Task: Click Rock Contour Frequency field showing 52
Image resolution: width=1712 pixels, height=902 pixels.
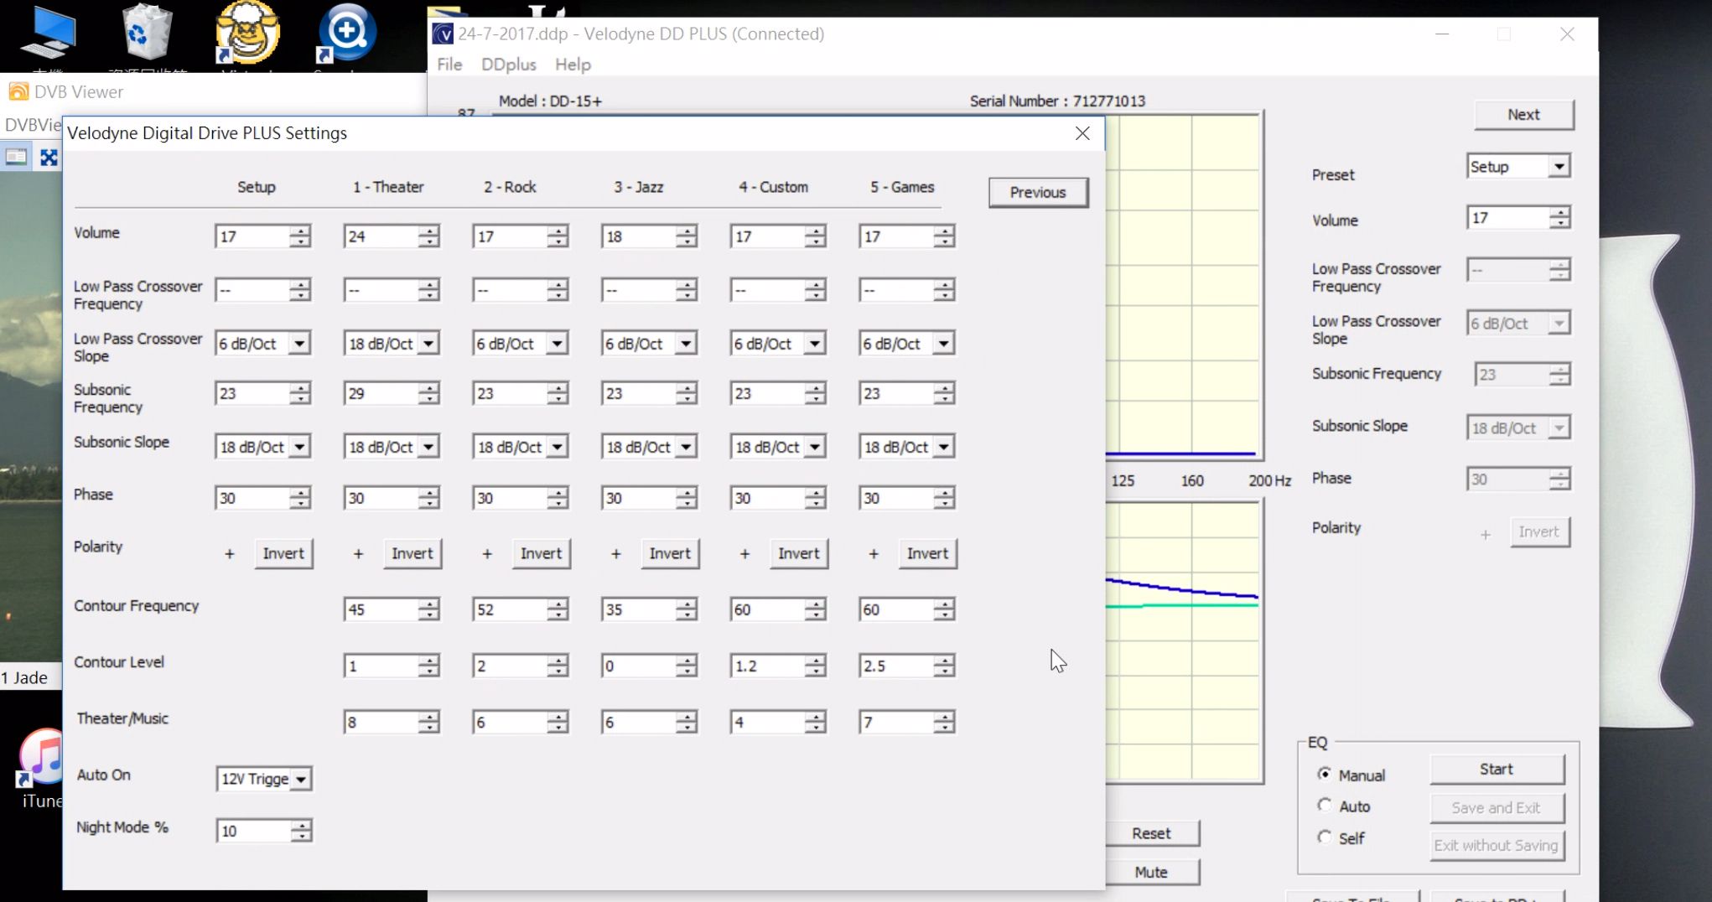Action: 511,609
